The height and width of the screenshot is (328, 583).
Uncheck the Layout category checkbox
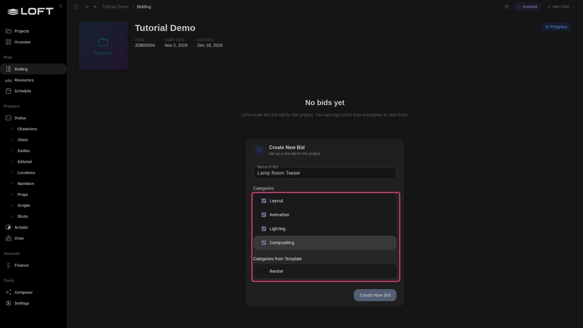pos(264,201)
